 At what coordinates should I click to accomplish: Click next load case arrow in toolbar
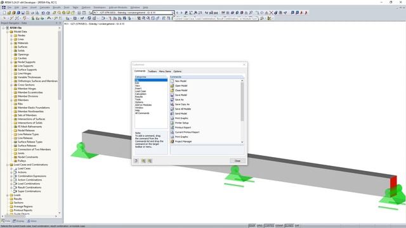pos(181,13)
